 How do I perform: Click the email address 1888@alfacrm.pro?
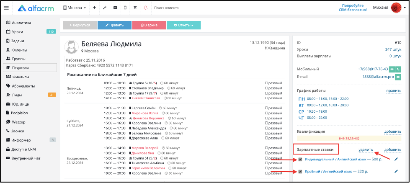(379, 77)
